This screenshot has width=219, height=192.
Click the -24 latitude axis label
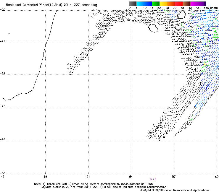(3, 74)
